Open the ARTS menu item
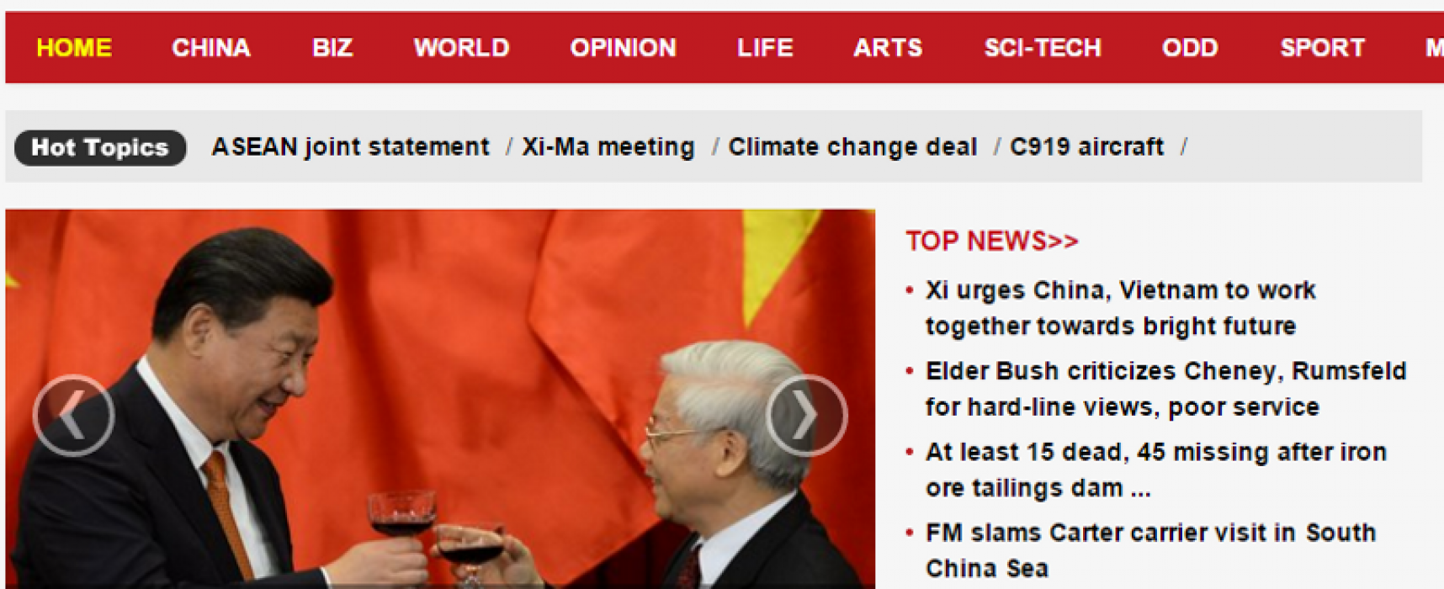Viewport: 1444px width, 589px height. [888, 48]
